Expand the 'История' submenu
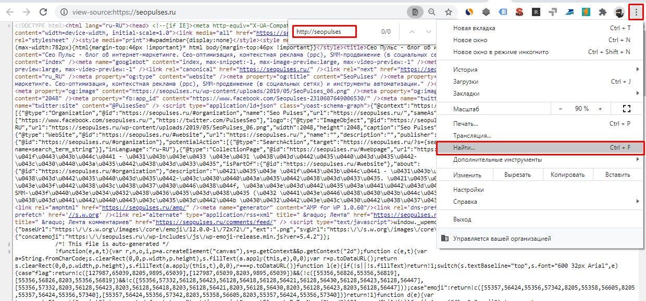 (541, 70)
